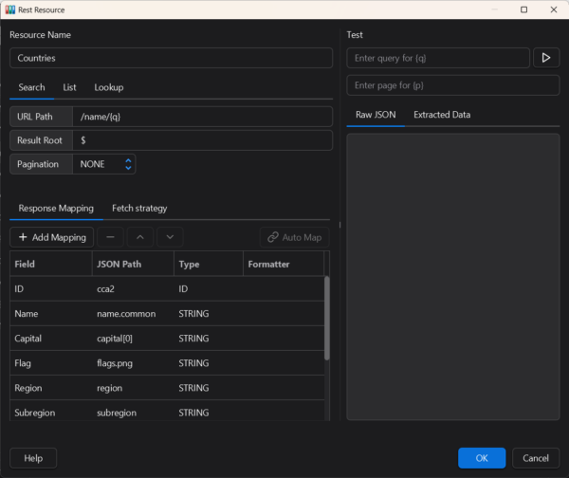This screenshot has height=478, width=569.
Task: Switch to the List tab
Action: point(69,87)
